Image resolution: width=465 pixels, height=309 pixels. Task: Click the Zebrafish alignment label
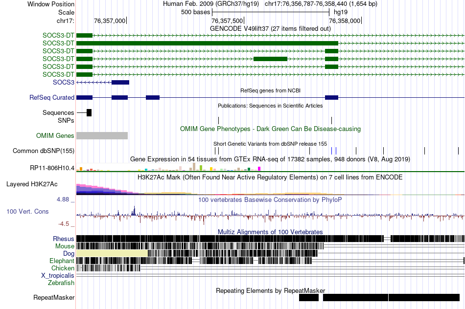(61, 283)
